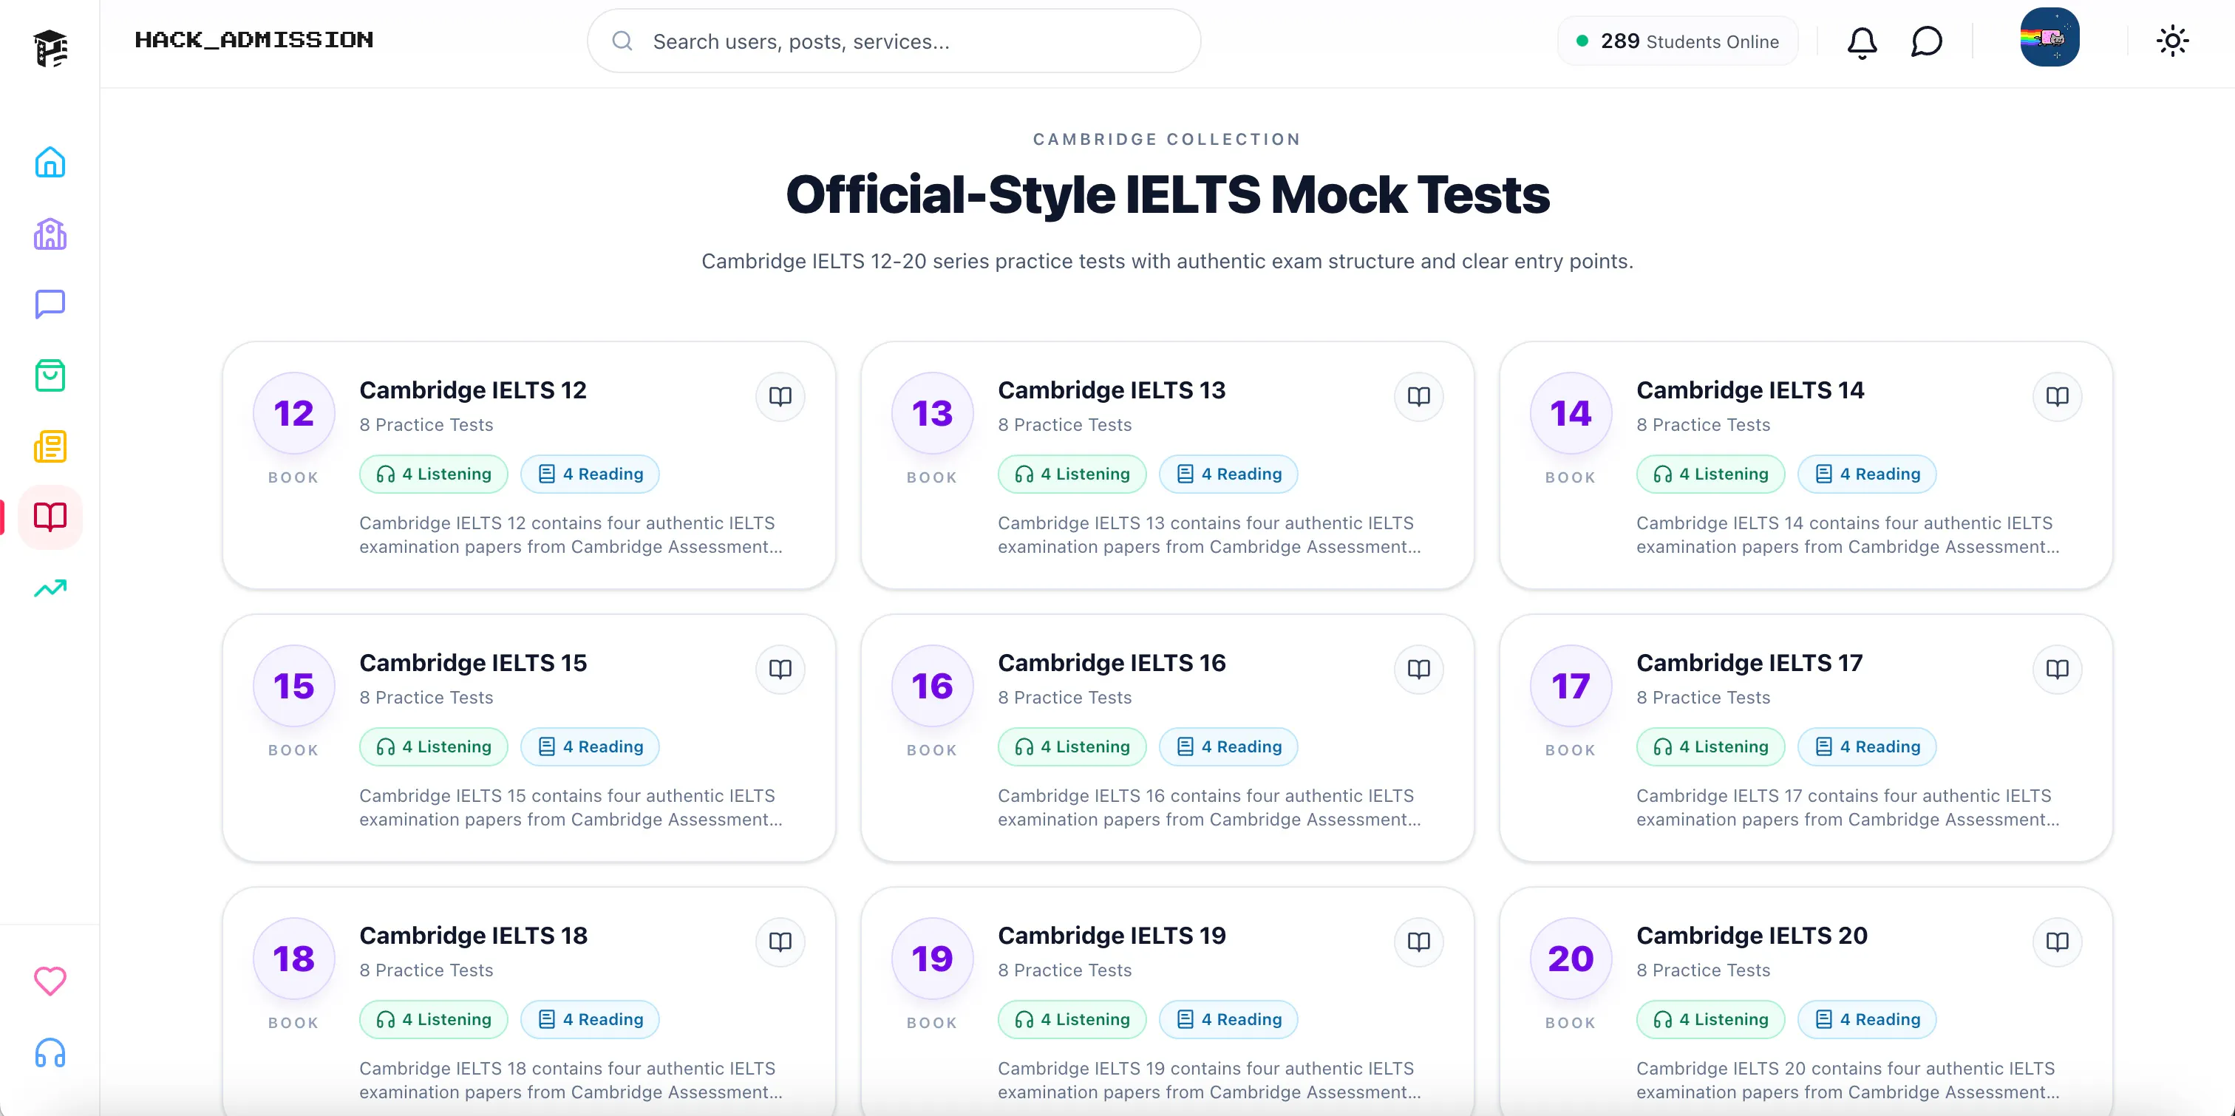The height and width of the screenshot is (1116, 2235).
Task: Click book icon on Cambridge IELTS 17 card
Action: pos(2057,669)
